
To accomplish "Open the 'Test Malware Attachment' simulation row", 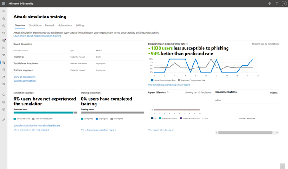I will click(79, 63).
